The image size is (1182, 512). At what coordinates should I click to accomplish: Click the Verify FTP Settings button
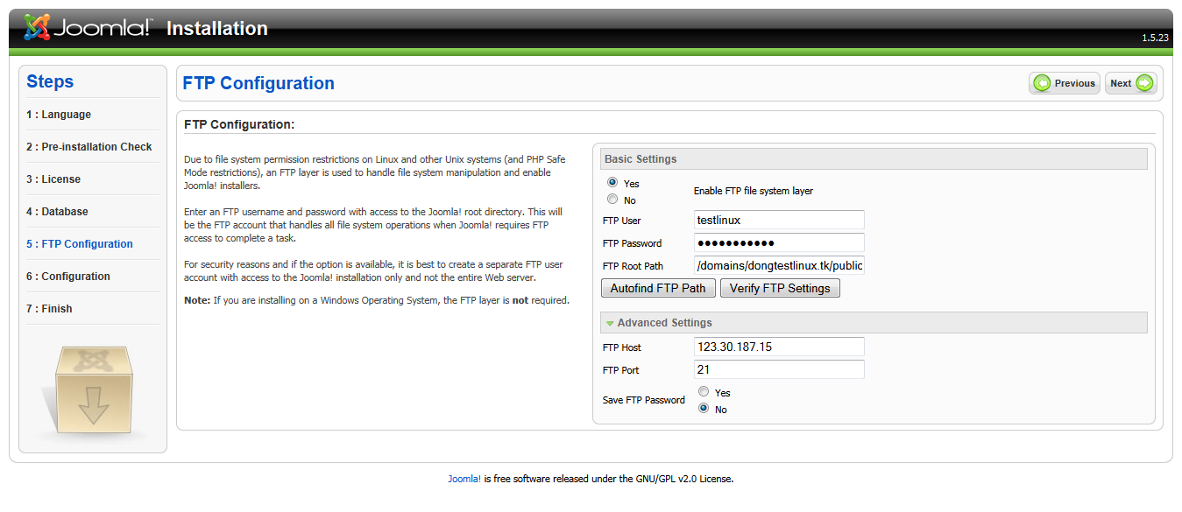[780, 288]
